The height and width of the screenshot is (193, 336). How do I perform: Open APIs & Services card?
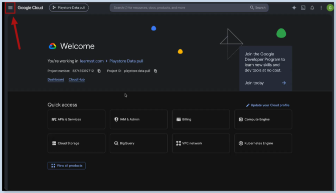[77, 119]
